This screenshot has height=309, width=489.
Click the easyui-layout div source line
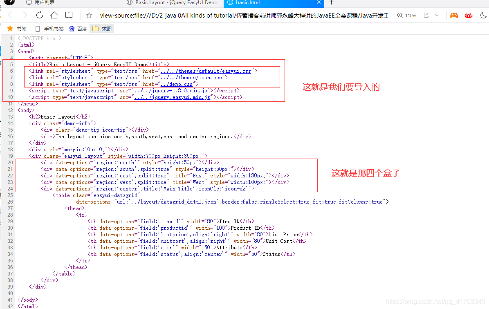coord(118,156)
